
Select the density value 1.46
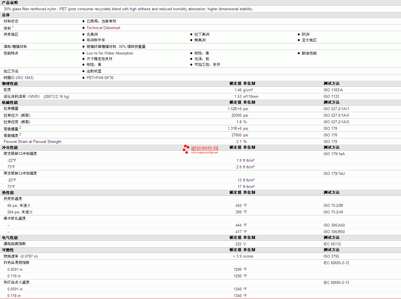pyautogui.click(x=238, y=90)
